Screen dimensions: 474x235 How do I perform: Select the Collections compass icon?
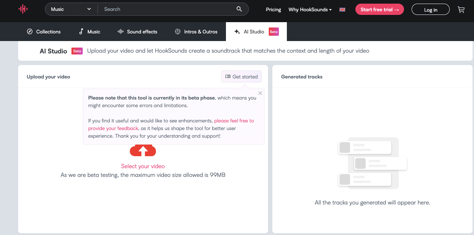(x=30, y=32)
